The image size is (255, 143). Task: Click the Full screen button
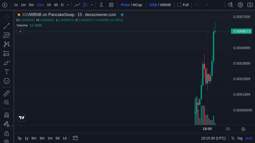click(x=183, y=5)
